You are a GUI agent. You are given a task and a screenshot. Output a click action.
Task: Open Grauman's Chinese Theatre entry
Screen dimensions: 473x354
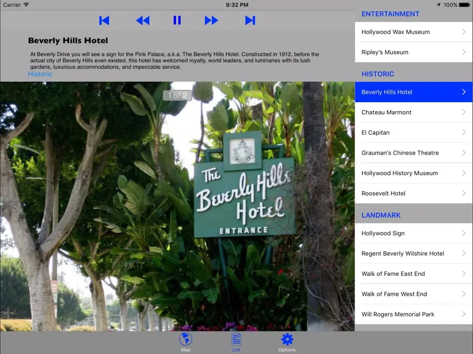click(x=413, y=153)
